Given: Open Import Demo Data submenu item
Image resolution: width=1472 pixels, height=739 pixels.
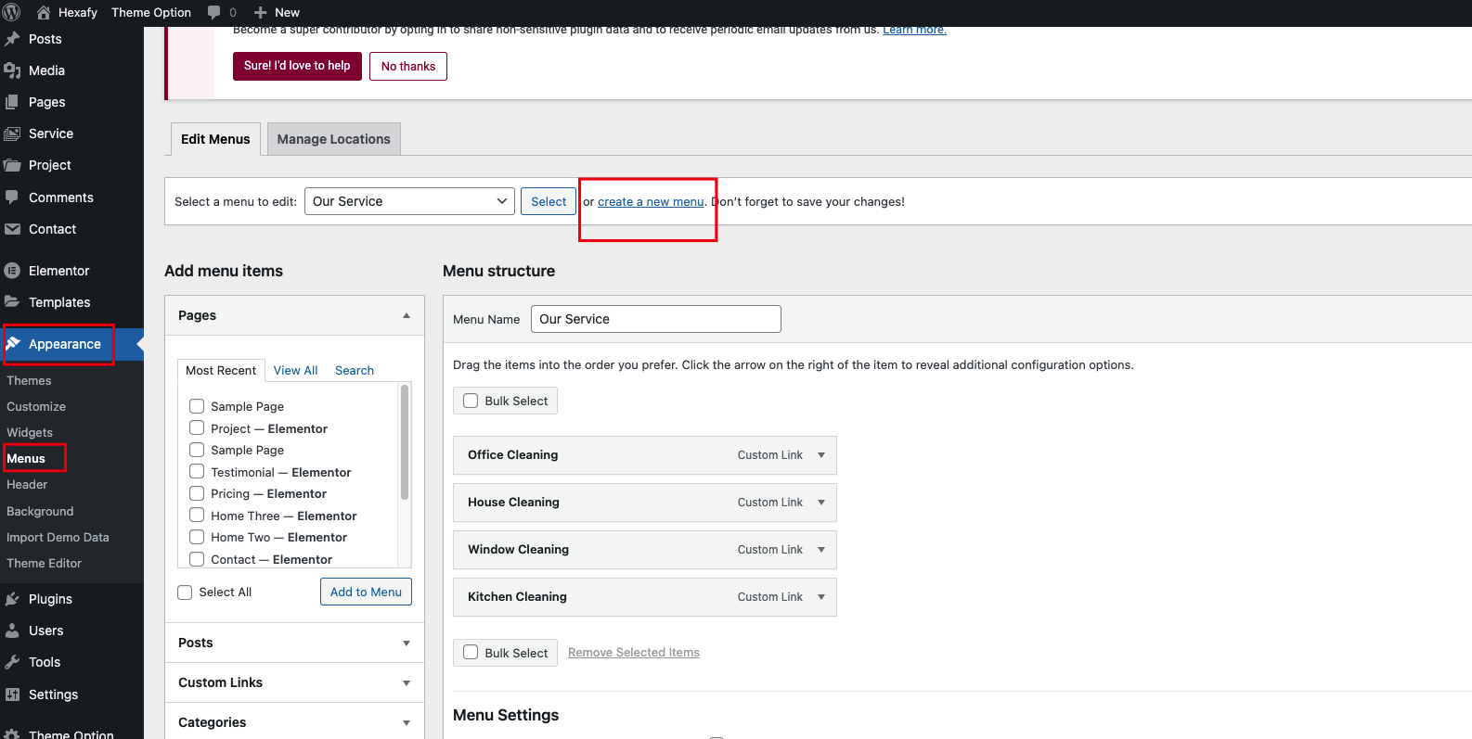Looking at the screenshot, I should (58, 537).
